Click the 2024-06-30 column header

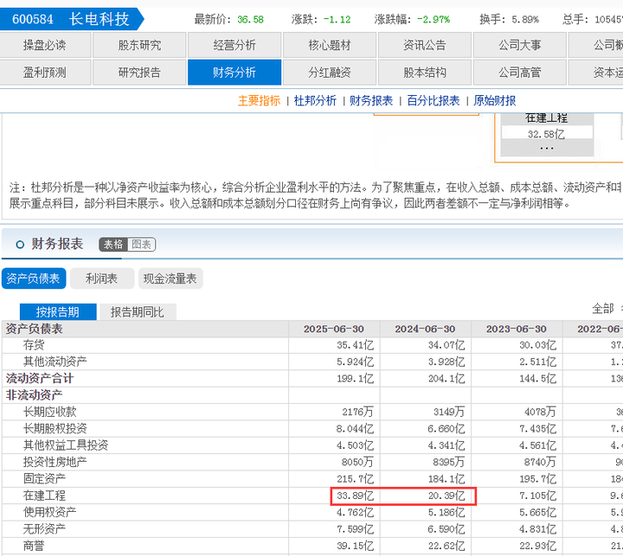(425, 329)
